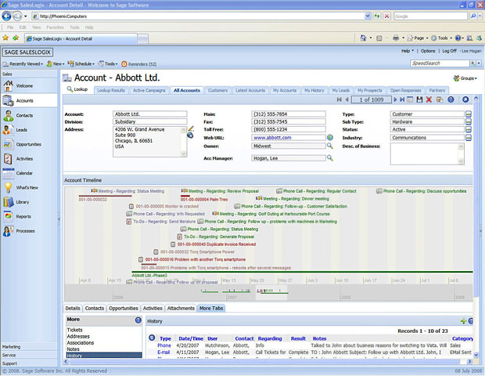Edit the address with the pencil icon
485x376 pixels.
(191, 128)
